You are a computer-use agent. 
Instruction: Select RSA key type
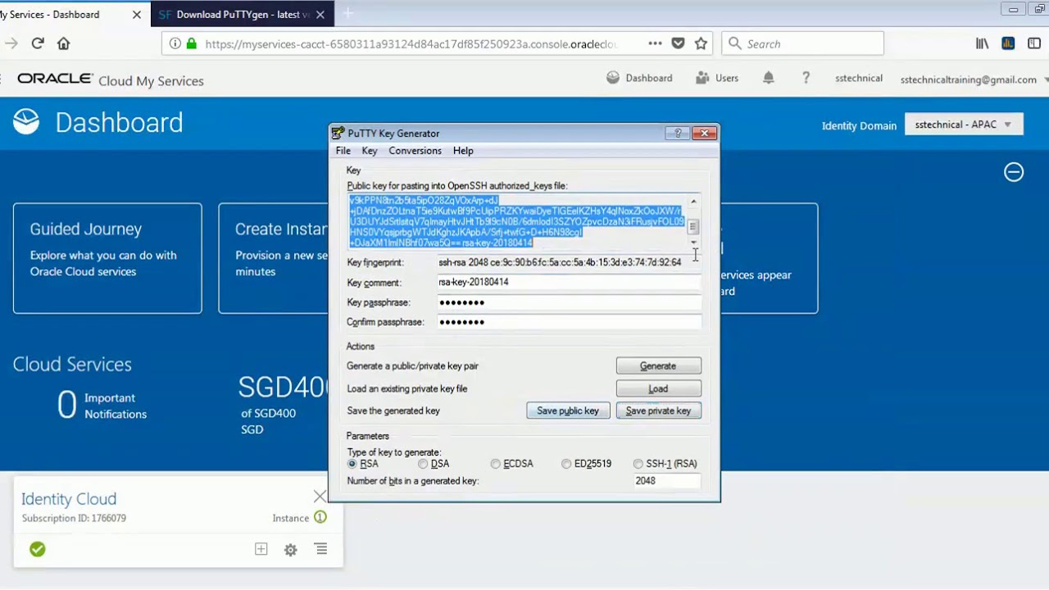[x=352, y=464]
